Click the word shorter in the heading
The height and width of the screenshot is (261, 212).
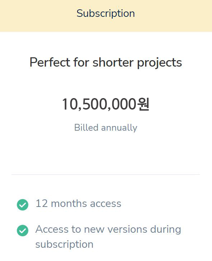(x=113, y=62)
